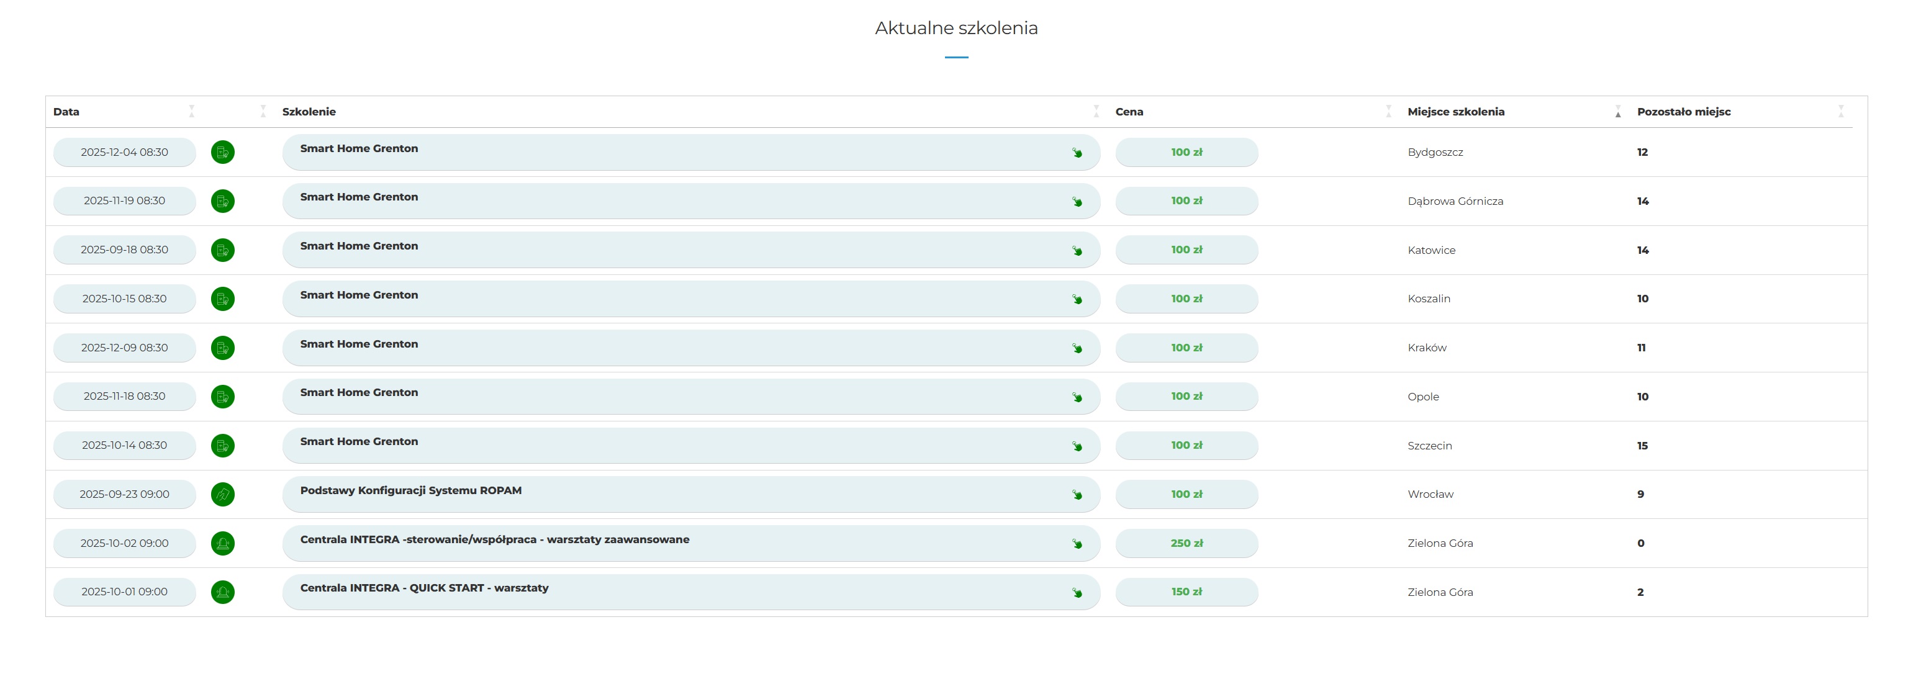This screenshot has width=1921, height=689.
Task: Open Centrala INTEGRA QUICK START warsztaty
Action: 691,592
